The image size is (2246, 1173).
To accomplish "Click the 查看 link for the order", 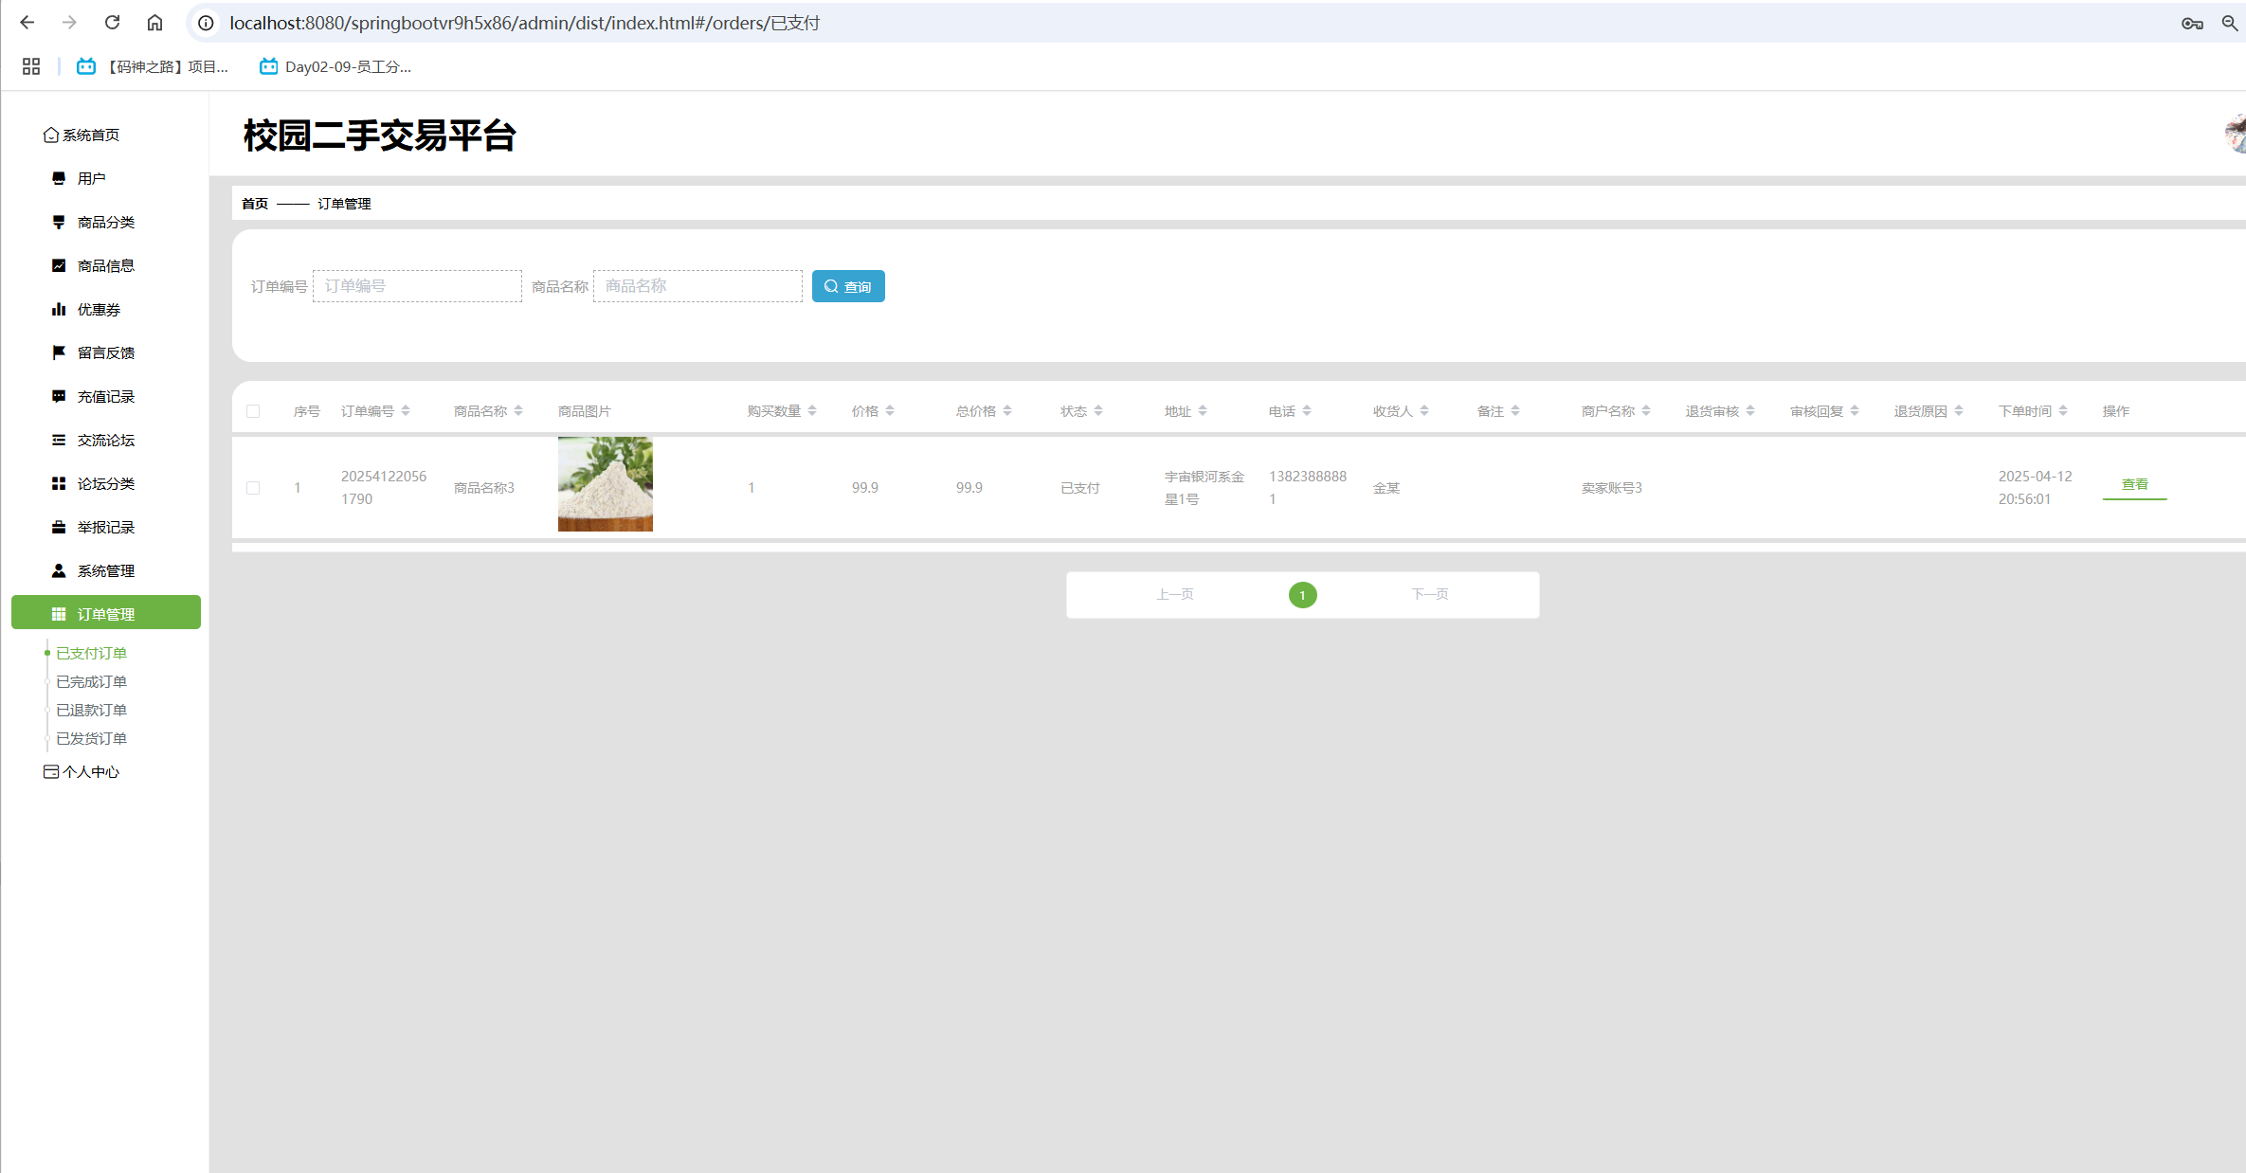I will click(x=2134, y=484).
